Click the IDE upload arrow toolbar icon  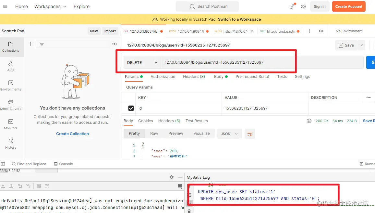tap(11, 186)
